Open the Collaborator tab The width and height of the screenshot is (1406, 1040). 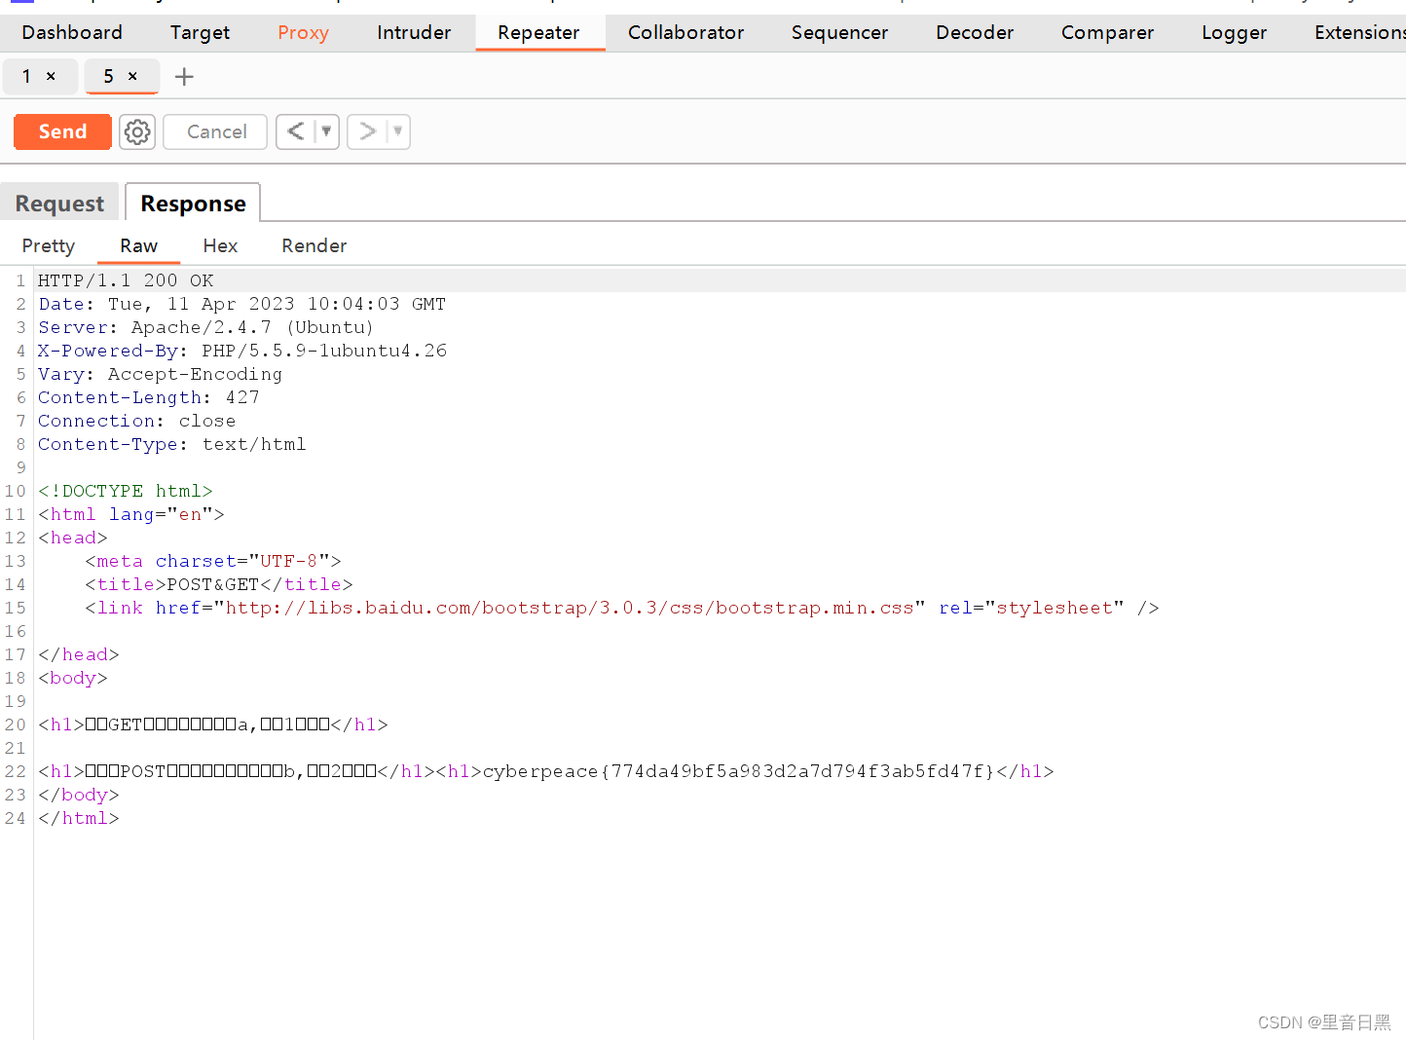pyautogui.click(x=685, y=32)
